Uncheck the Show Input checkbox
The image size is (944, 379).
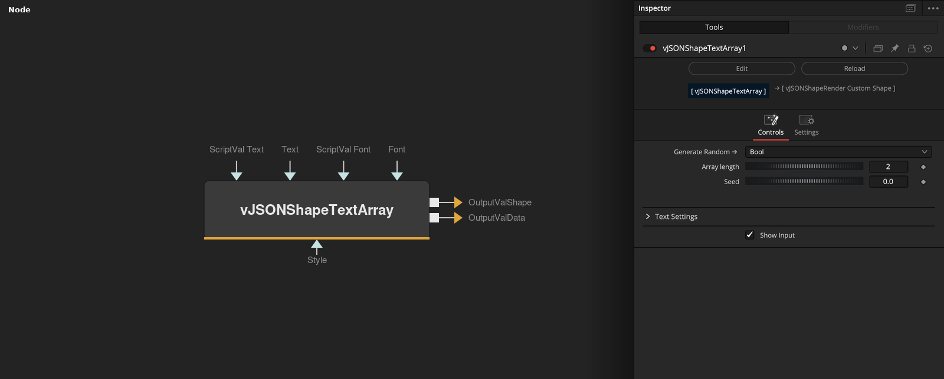point(750,235)
